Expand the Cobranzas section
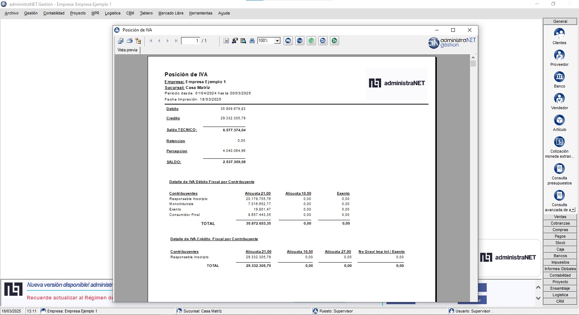The height and width of the screenshot is (315, 579). (560, 223)
